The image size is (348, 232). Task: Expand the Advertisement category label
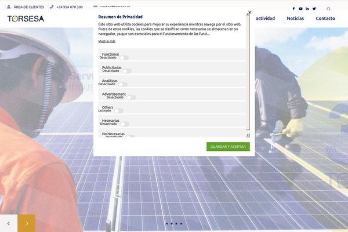pos(114,94)
